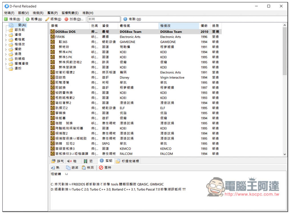Click the paste clipboard icon in notes toolbar

88,168
